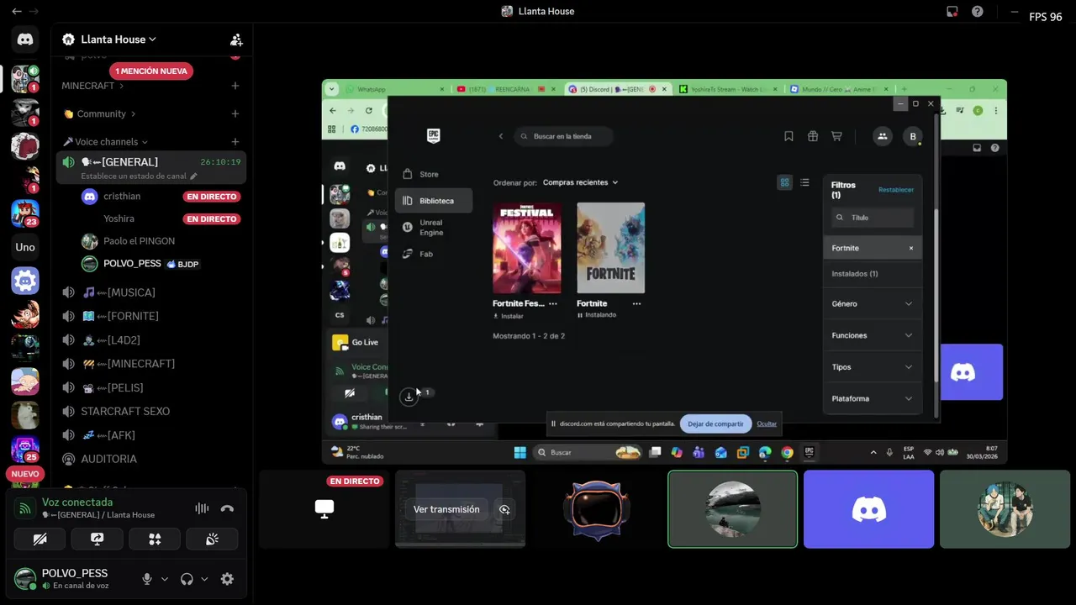Open the Discord help question icon
The image size is (1076, 605).
(977, 11)
